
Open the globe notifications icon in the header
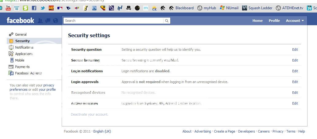pyautogui.click(x=55, y=21)
